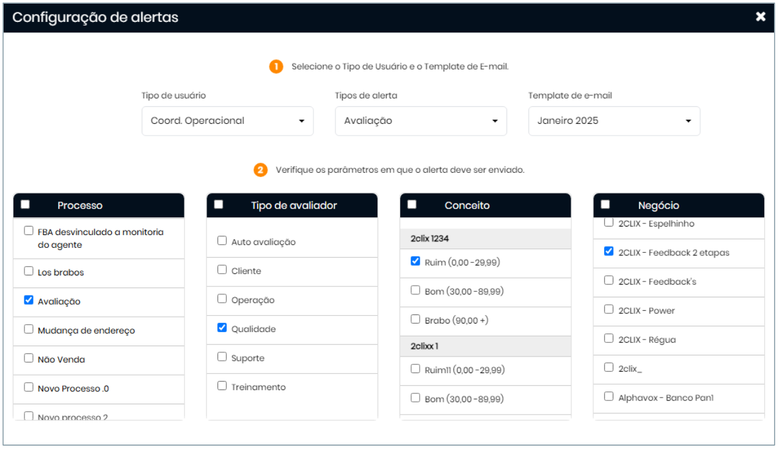Check the Conceito header select-all box
Viewport: 782px width, 450px height.
coord(412,205)
